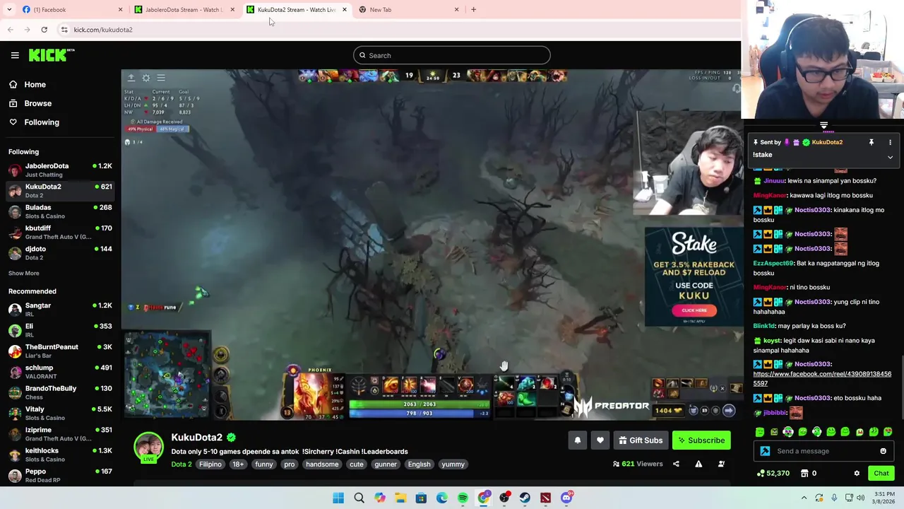The height and width of the screenshot is (509, 904).
Task: Click the Dota 2 category link
Action: click(181, 464)
